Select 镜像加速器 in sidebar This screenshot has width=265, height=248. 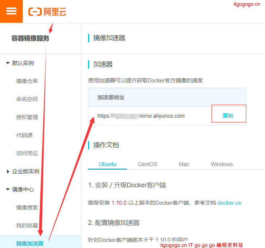click(x=30, y=243)
